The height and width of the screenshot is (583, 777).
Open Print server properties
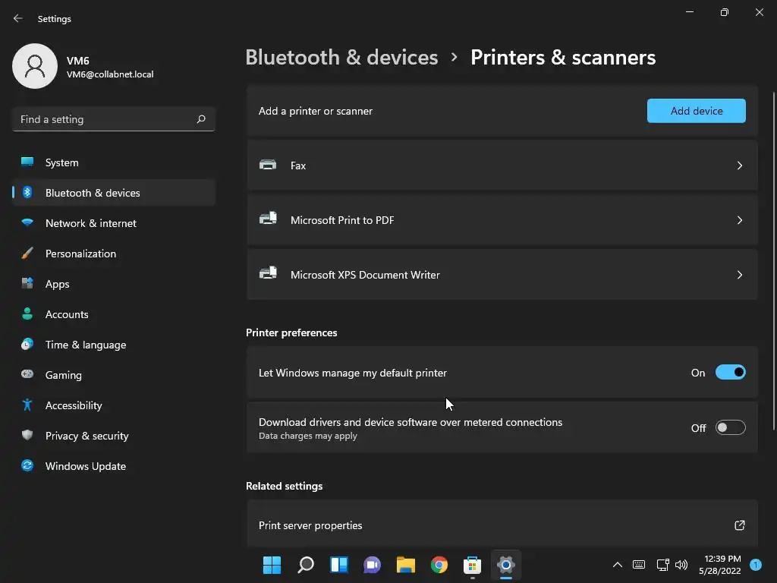pyautogui.click(x=502, y=524)
